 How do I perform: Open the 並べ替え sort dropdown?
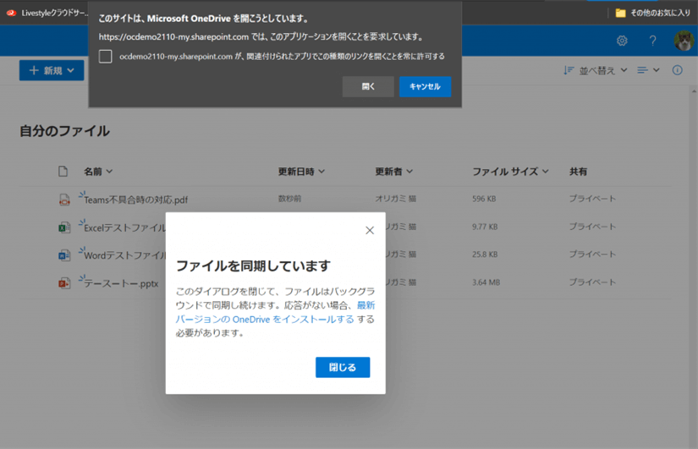point(596,70)
